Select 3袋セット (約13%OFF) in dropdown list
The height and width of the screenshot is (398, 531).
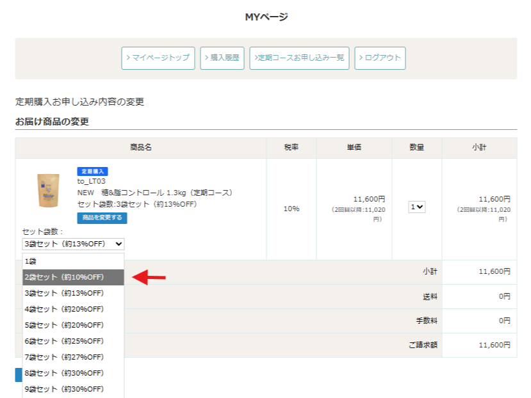click(x=73, y=293)
